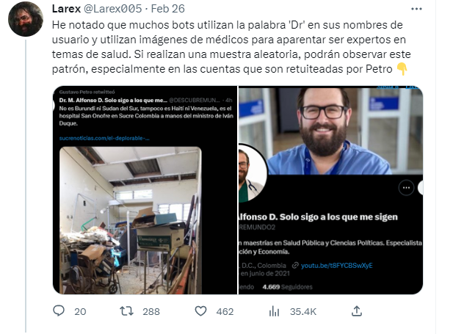
Task: Click the 35.4K views count
Action: pyautogui.click(x=303, y=311)
